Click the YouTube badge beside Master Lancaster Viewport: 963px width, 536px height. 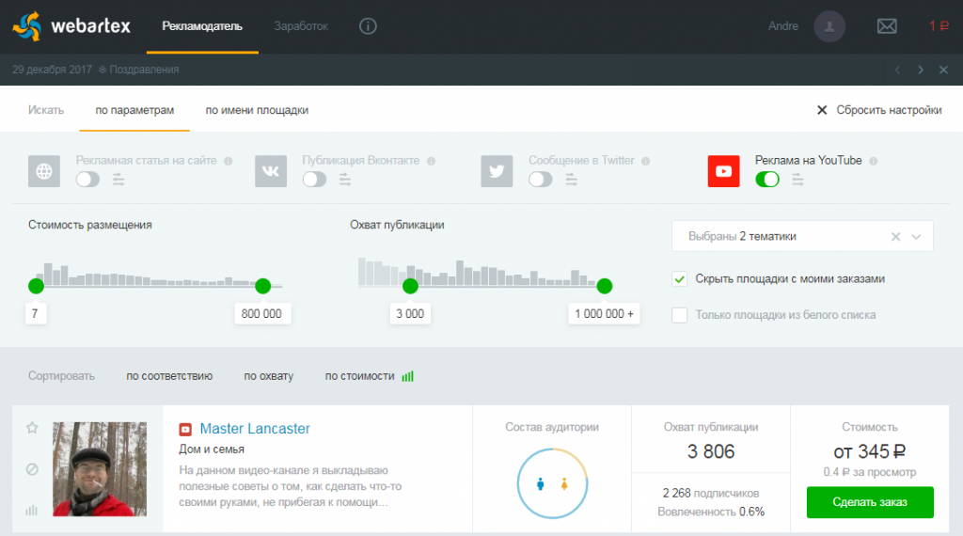pos(185,429)
